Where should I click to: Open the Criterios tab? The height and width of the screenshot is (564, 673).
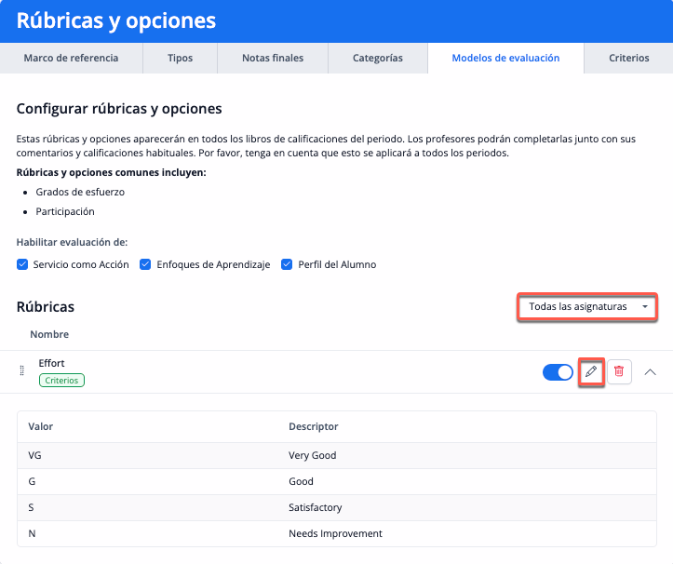point(628,58)
